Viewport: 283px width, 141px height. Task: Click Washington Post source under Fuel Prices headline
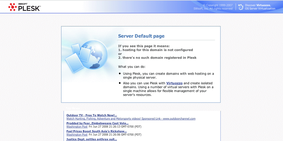(x=77, y=135)
